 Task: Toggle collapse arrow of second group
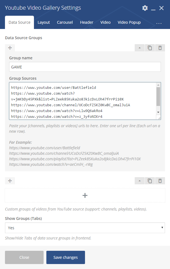(140, 181)
